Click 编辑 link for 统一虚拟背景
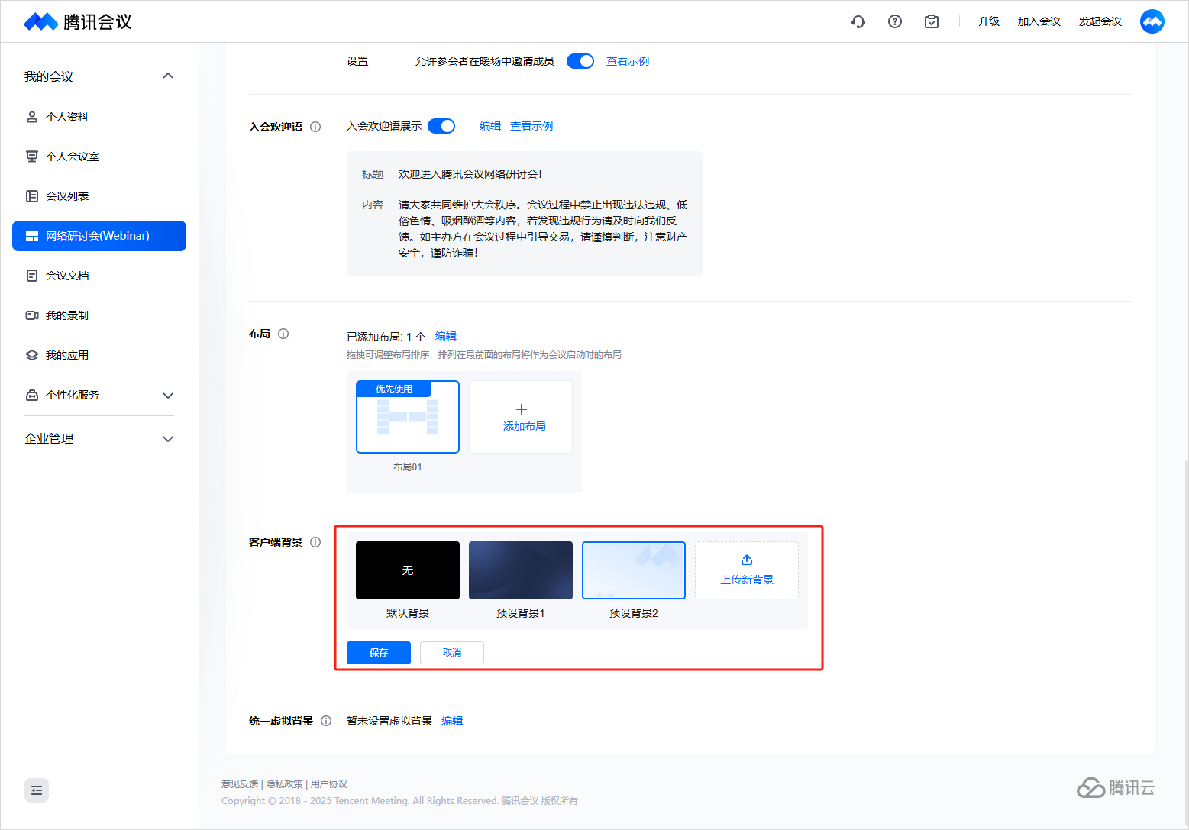1189x830 pixels. pyautogui.click(x=452, y=721)
